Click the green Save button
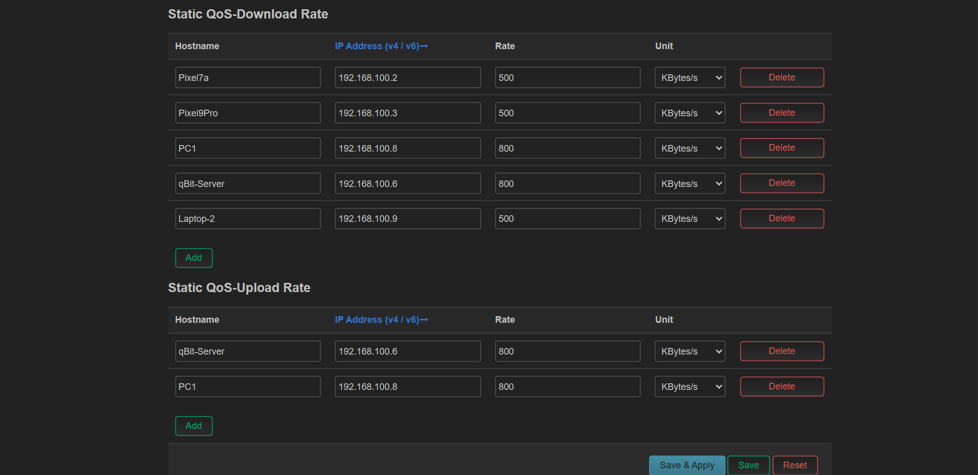The width and height of the screenshot is (978, 475). point(748,465)
